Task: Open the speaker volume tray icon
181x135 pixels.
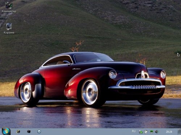Action: 156,132
